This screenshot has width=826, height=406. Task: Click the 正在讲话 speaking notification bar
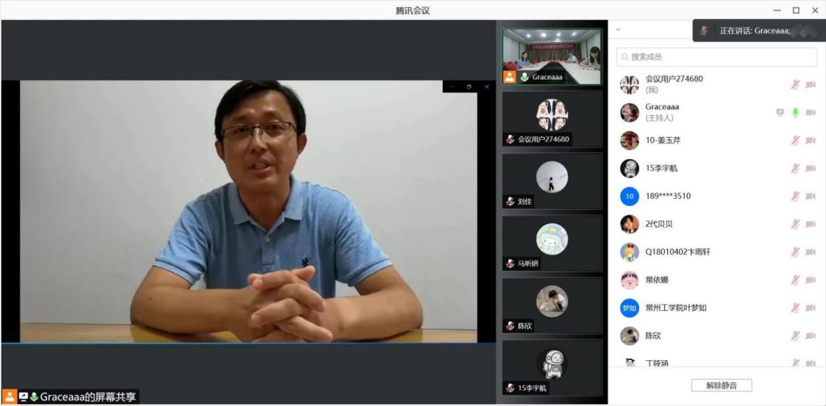(755, 31)
